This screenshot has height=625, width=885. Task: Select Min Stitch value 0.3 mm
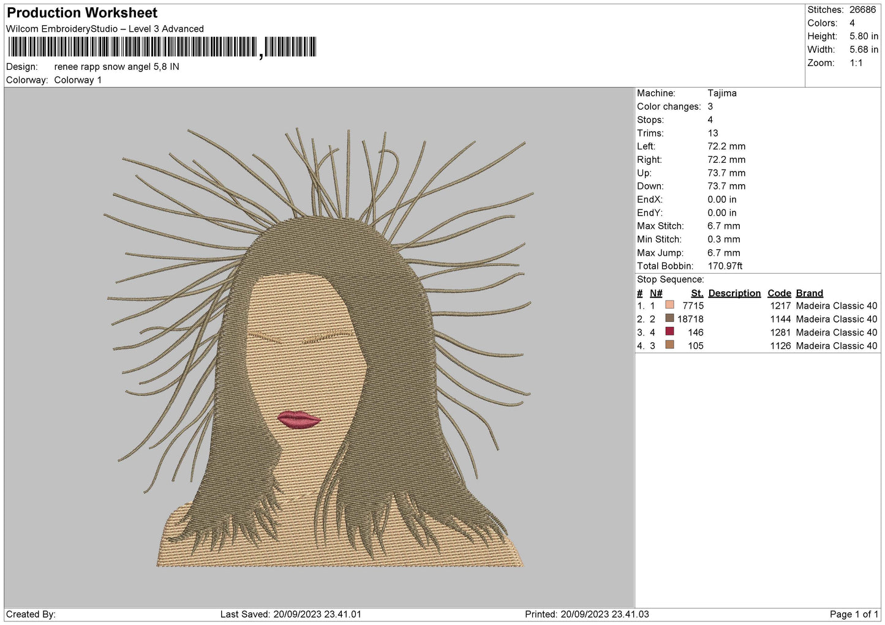tap(724, 239)
